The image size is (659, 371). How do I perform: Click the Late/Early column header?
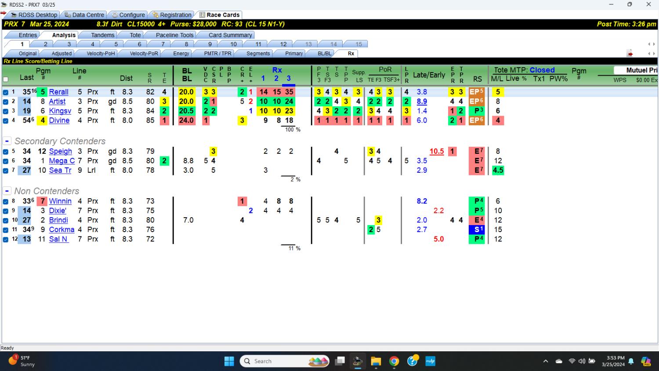click(429, 75)
